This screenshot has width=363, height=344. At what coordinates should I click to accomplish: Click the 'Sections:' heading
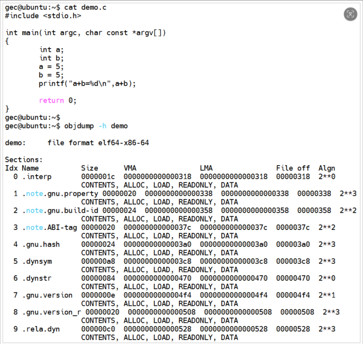point(24,160)
